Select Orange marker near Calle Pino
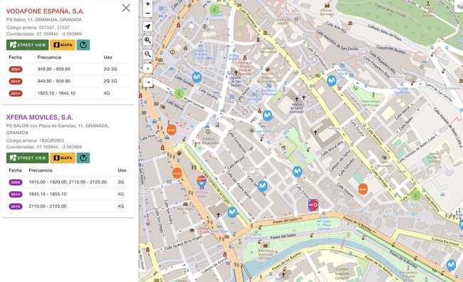The height and width of the screenshot is (282, 463). pyautogui.click(x=172, y=130)
